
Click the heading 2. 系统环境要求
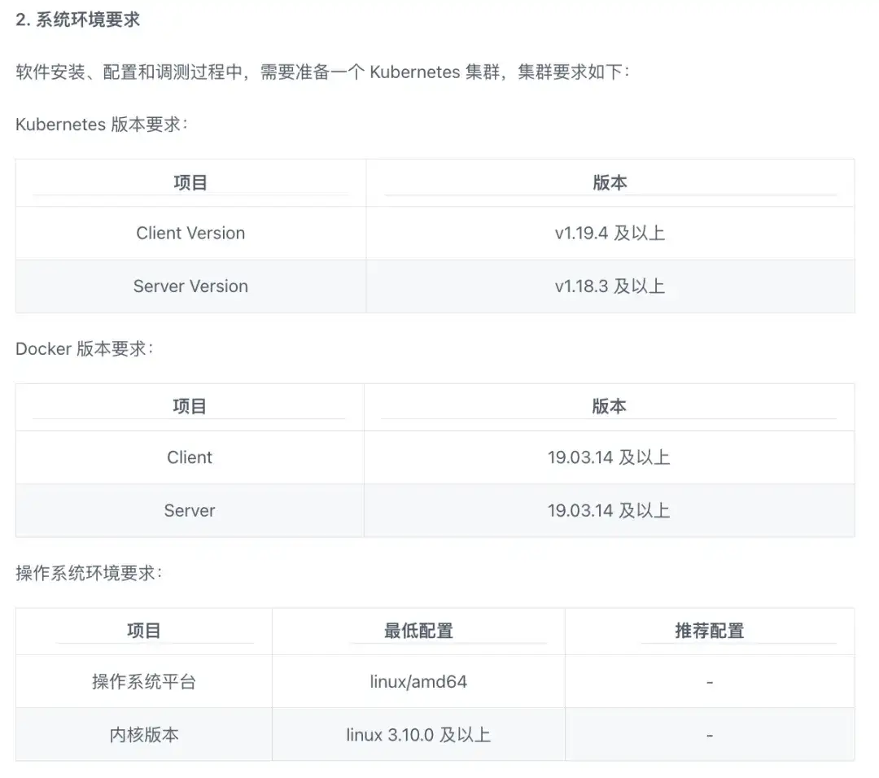(x=78, y=20)
